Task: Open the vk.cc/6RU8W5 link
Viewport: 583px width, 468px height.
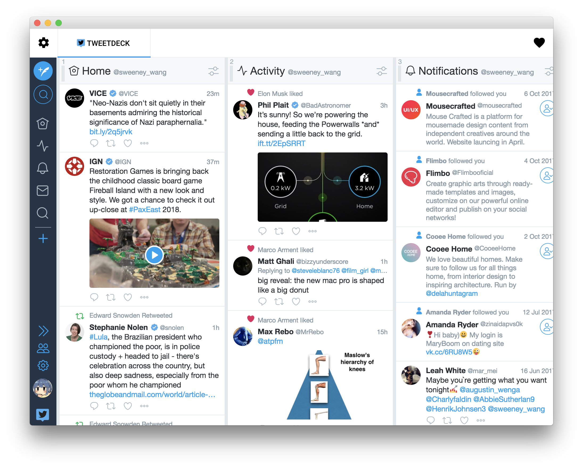Action: (449, 352)
